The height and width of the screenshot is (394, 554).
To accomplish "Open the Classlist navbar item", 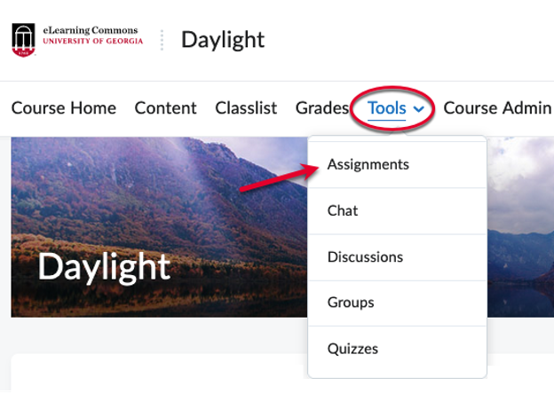I will click(246, 108).
